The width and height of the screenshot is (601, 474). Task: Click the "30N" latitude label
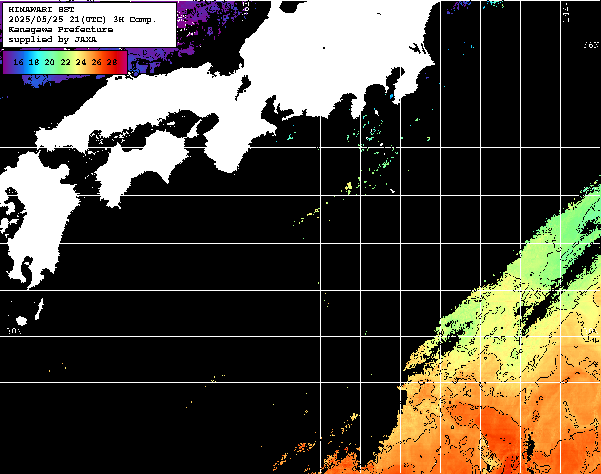click(x=14, y=331)
